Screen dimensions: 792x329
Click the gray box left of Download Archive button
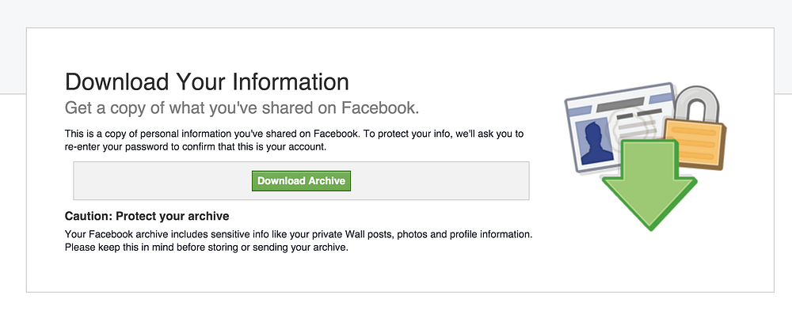pyautogui.click(x=162, y=180)
